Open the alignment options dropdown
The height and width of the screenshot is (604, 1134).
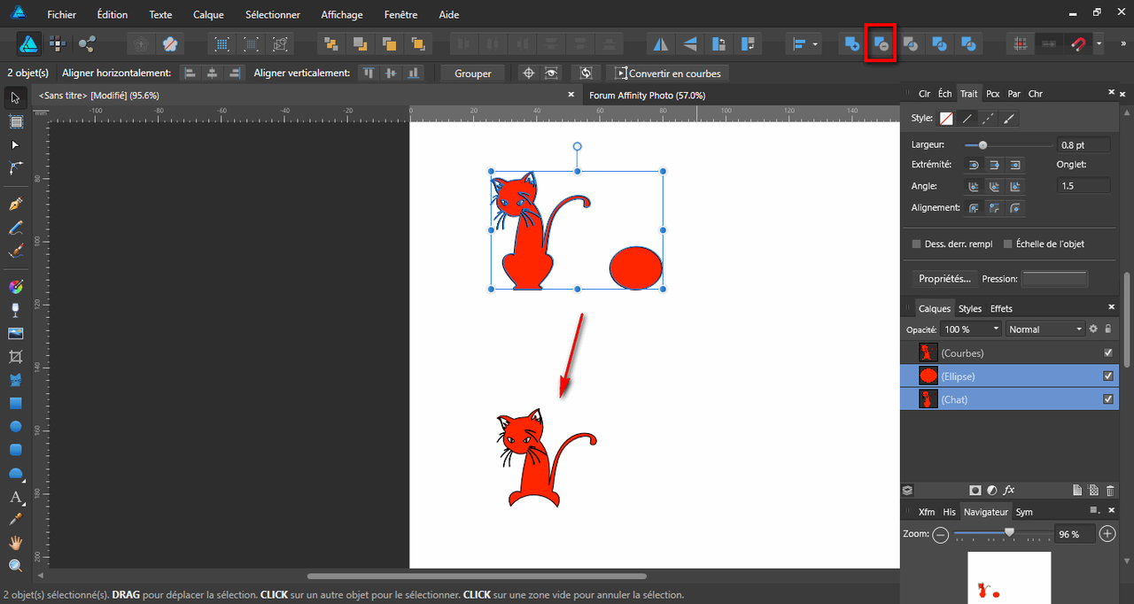[805, 43]
